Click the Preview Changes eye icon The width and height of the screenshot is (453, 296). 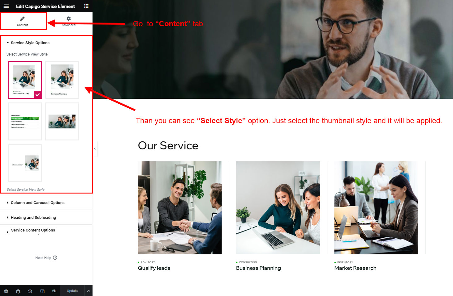tap(54, 291)
